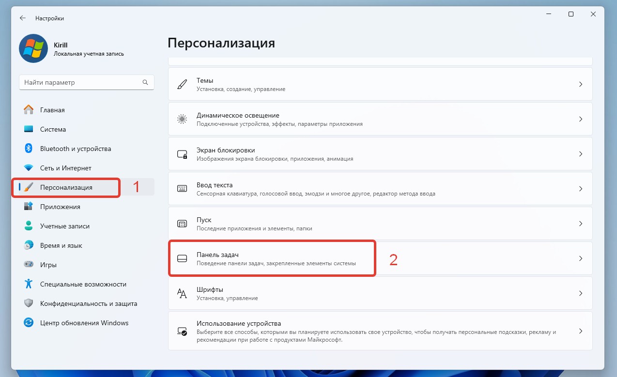Click the Темы brush icon

182,84
